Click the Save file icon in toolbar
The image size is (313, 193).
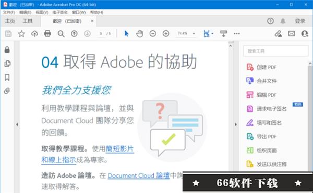coord(8,33)
